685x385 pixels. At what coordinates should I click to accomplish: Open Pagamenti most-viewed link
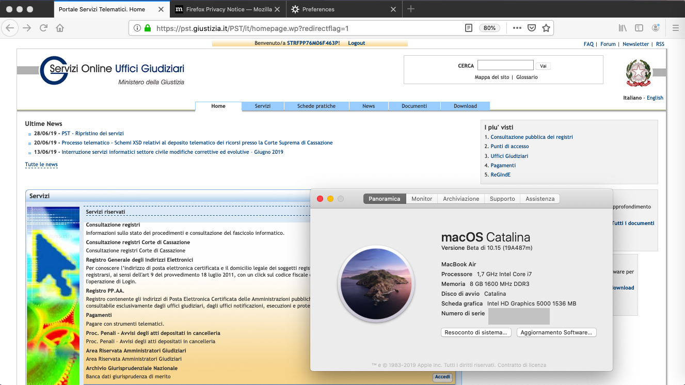503,166
